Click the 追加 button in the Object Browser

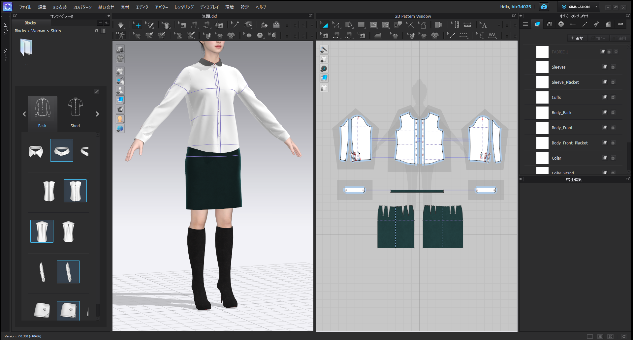(x=577, y=38)
